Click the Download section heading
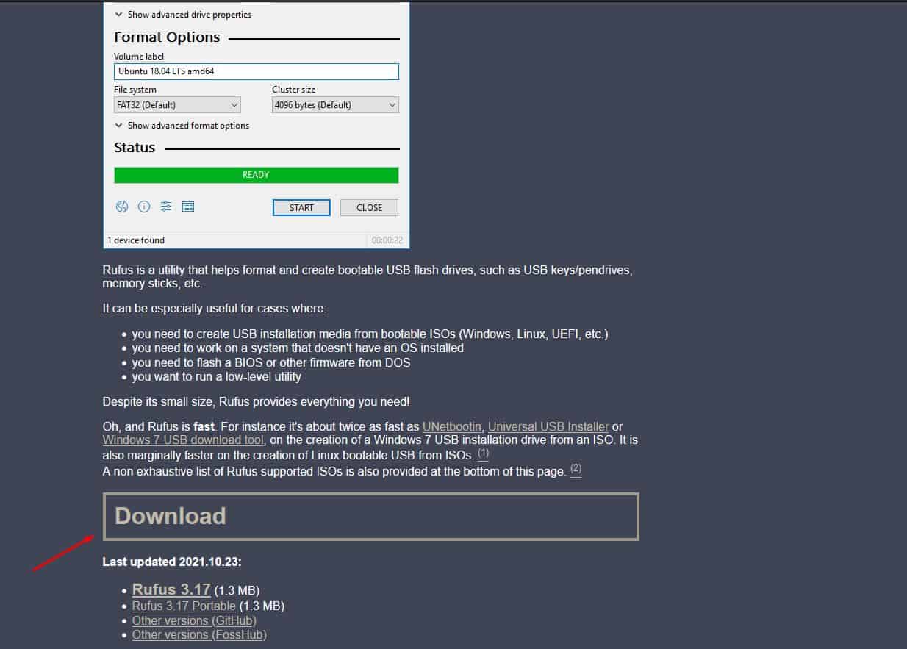The height and width of the screenshot is (649, 907). coord(371,516)
